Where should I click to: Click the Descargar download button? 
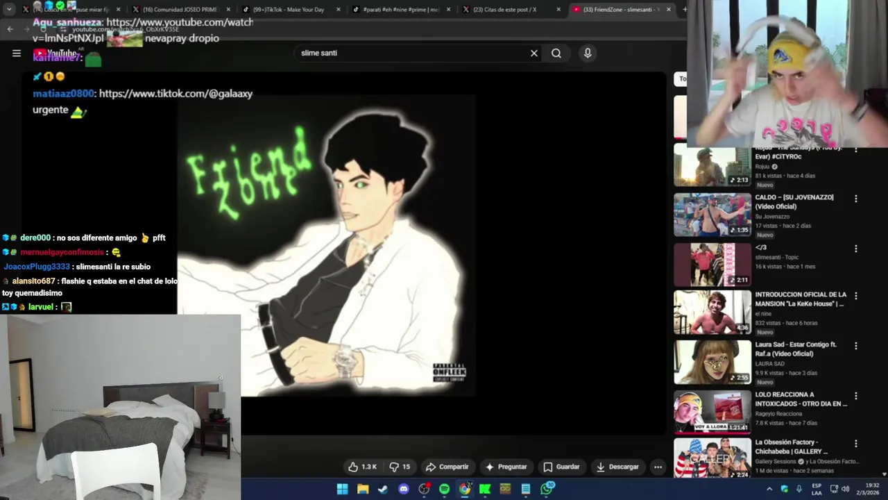(617, 467)
